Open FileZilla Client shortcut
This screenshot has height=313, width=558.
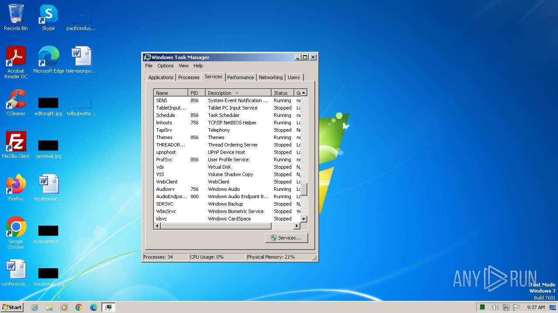[x=16, y=145]
